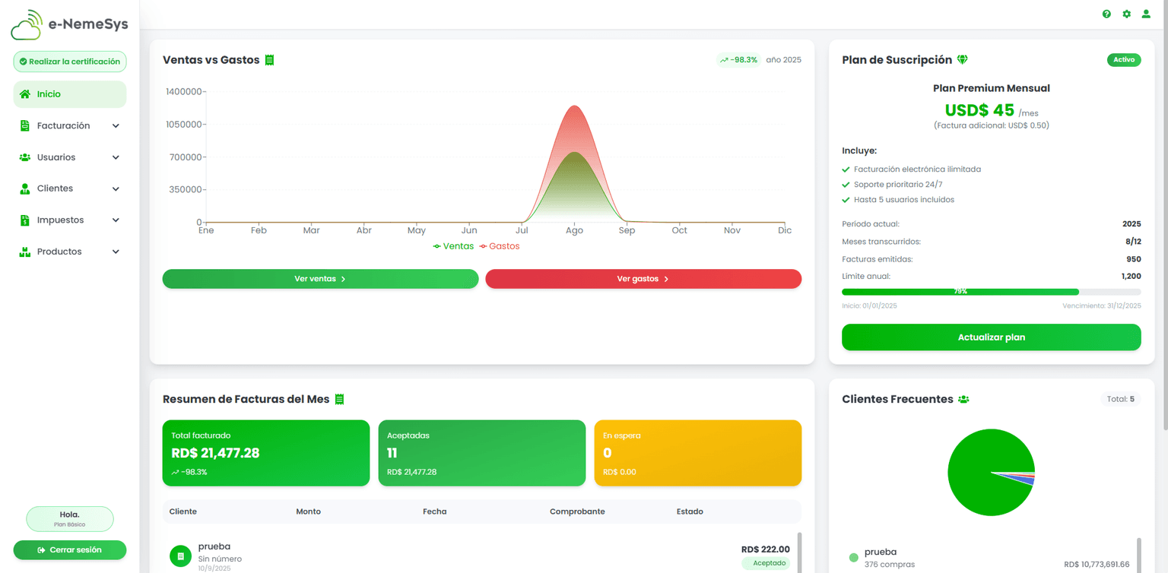Click group icon beside Clientes Frecuentes

pyautogui.click(x=963, y=400)
